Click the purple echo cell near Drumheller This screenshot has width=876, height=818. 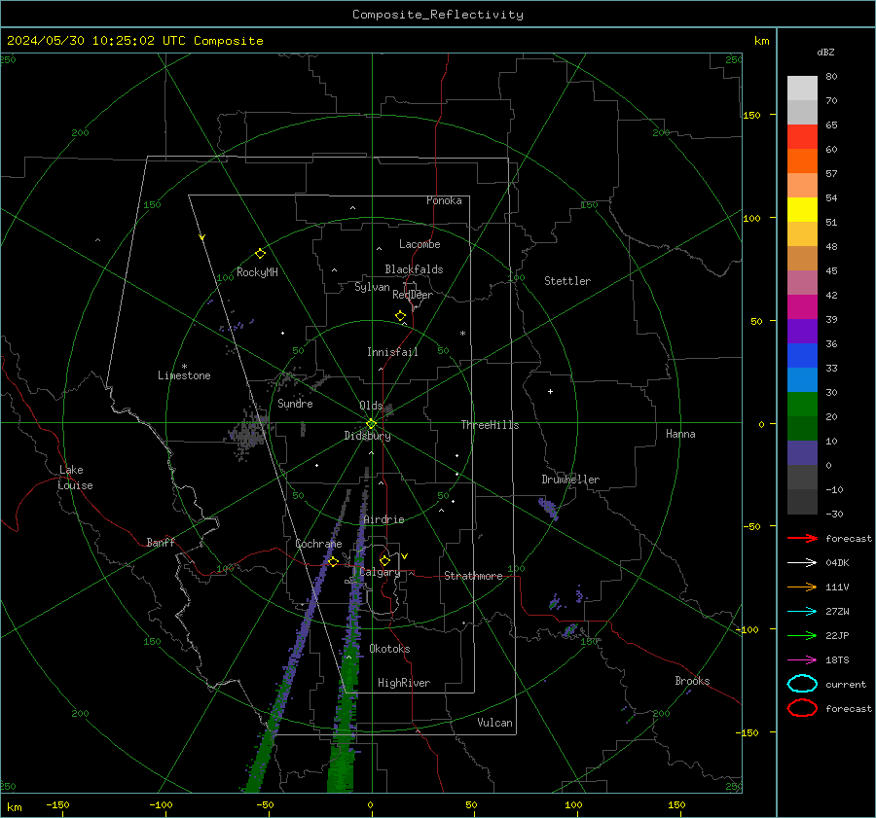[548, 509]
